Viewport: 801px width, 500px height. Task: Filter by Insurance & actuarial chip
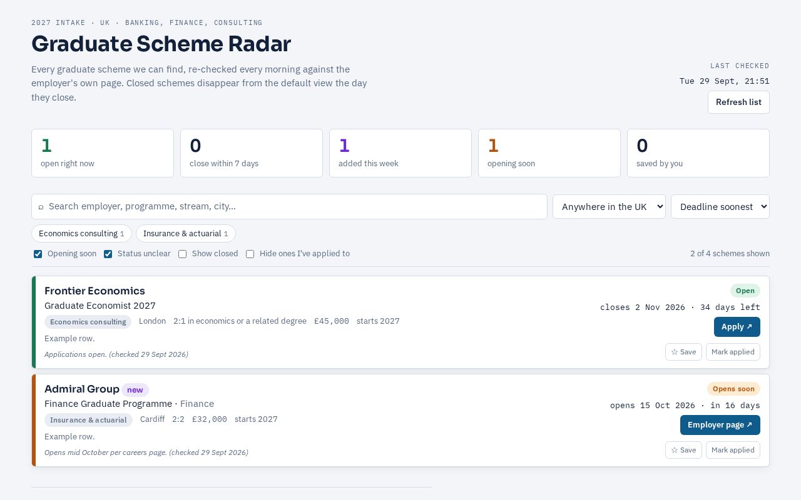186,233
